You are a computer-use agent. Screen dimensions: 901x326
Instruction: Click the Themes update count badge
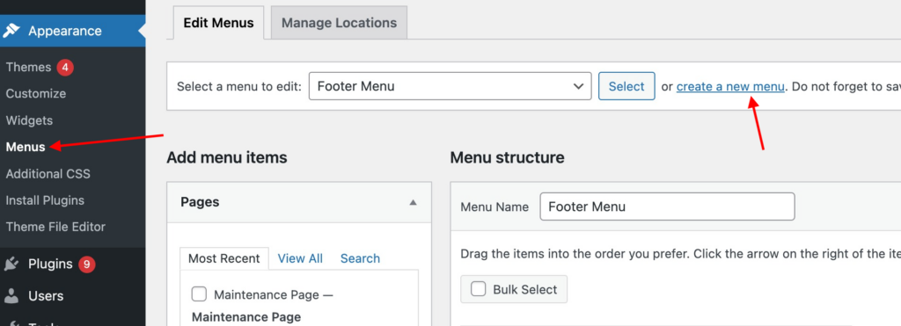point(65,68)
